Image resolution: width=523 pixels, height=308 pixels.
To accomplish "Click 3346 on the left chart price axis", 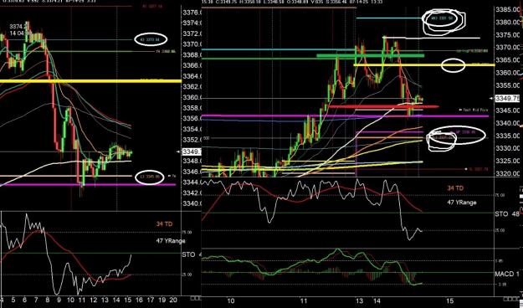I will pos(192,172).
